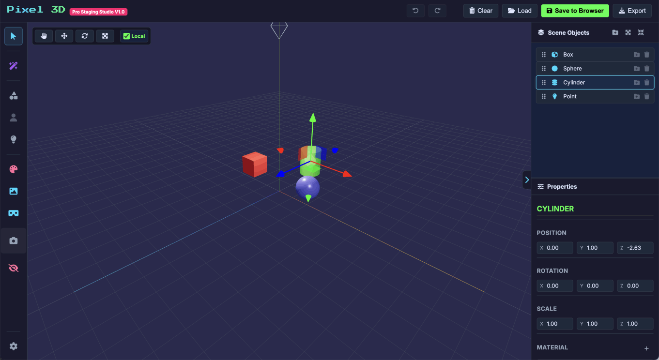Move Point into a folder
This screenshot has width=659, height=360.
click(637, 97)
